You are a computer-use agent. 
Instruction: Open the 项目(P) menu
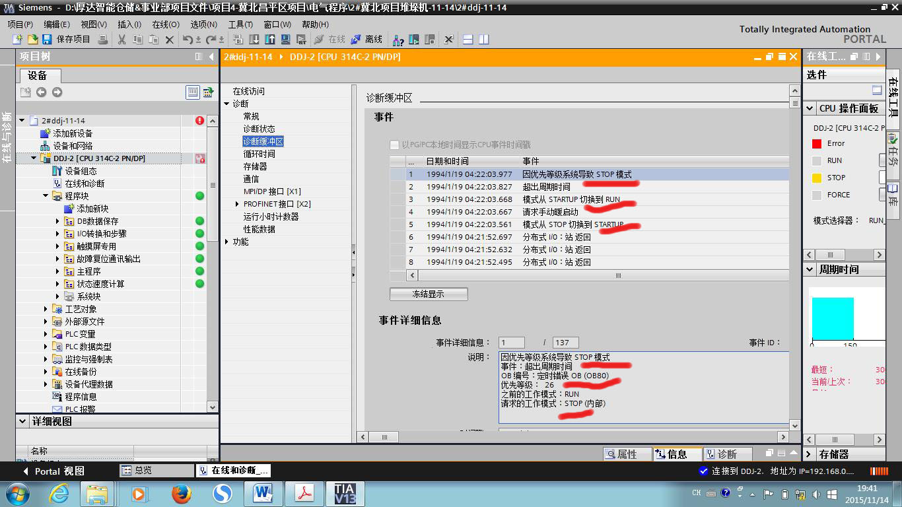20,24
